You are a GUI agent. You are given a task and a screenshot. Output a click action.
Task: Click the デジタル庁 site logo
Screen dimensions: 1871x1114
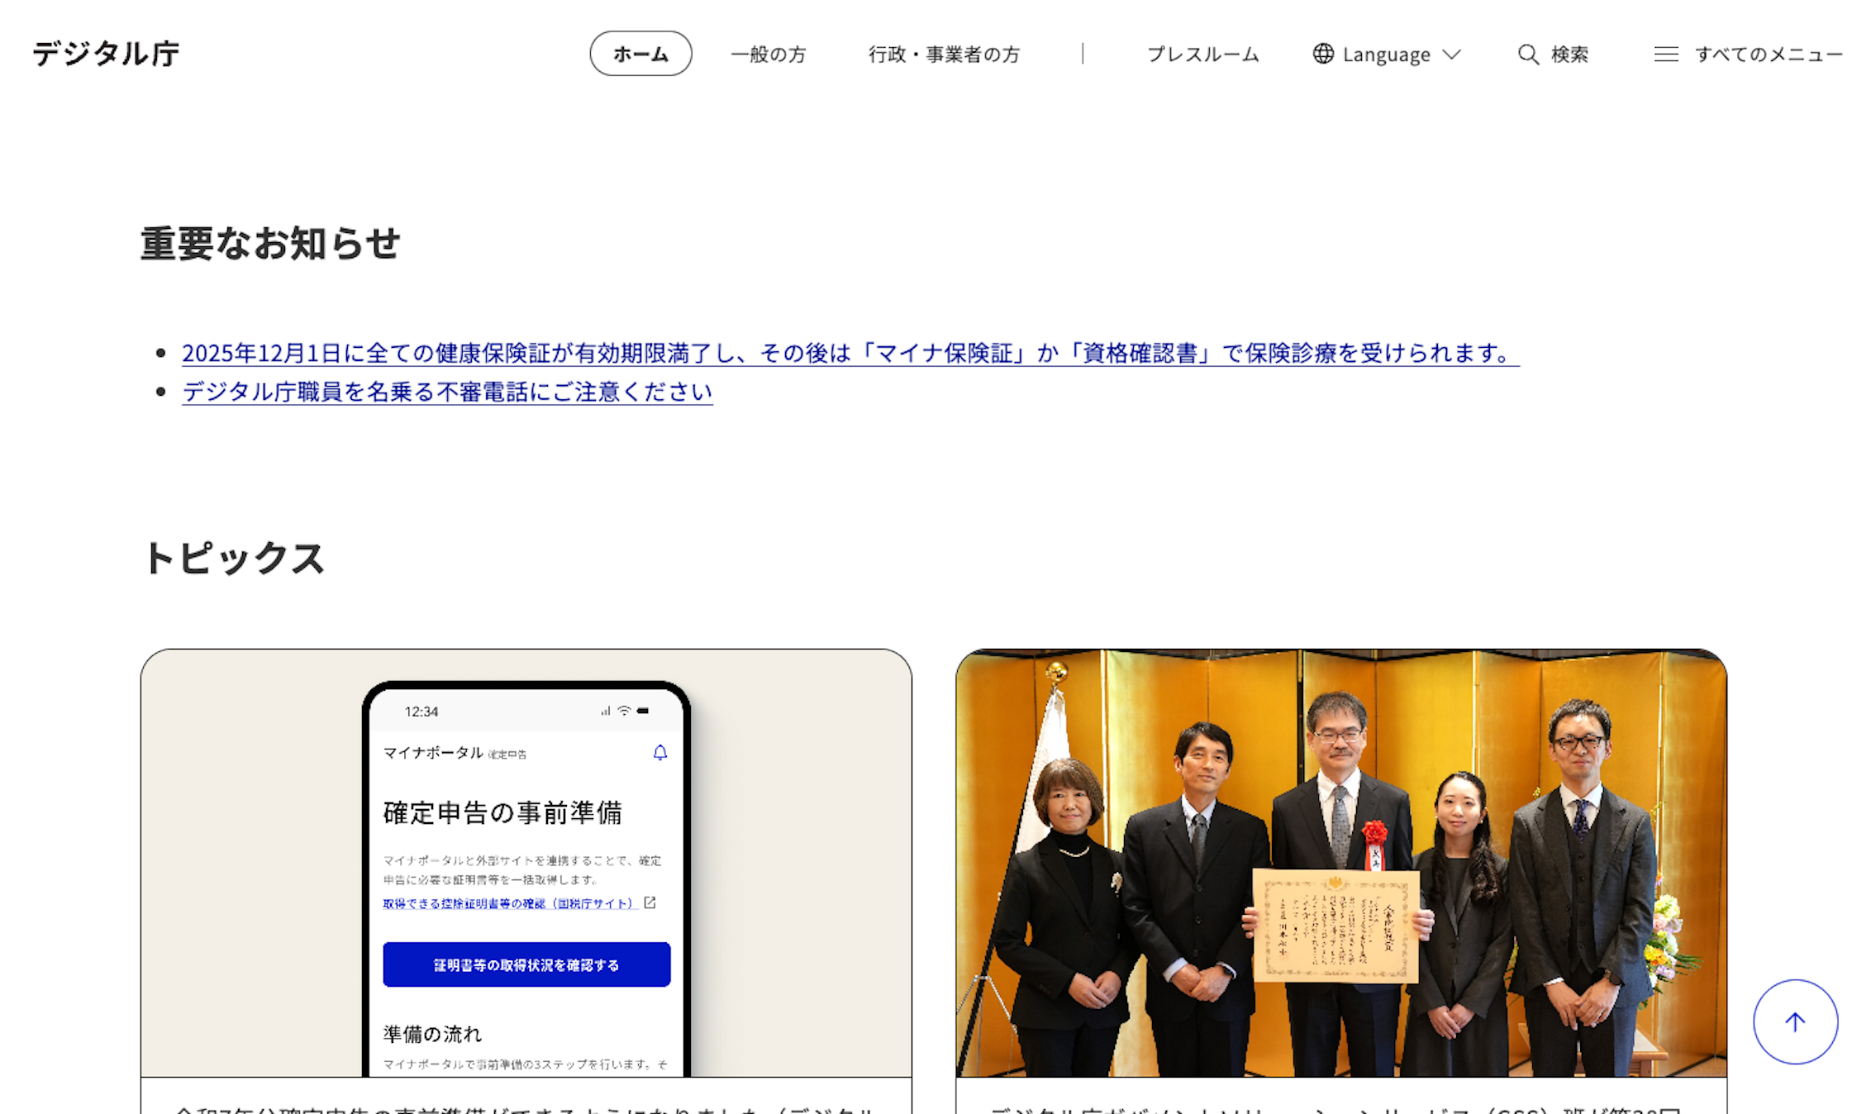coord(106,54)
